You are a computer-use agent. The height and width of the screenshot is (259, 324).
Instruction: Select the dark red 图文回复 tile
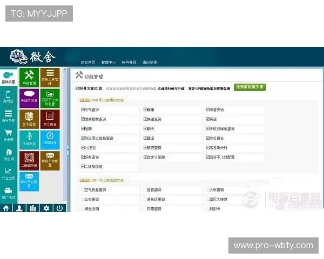(50, 119)
